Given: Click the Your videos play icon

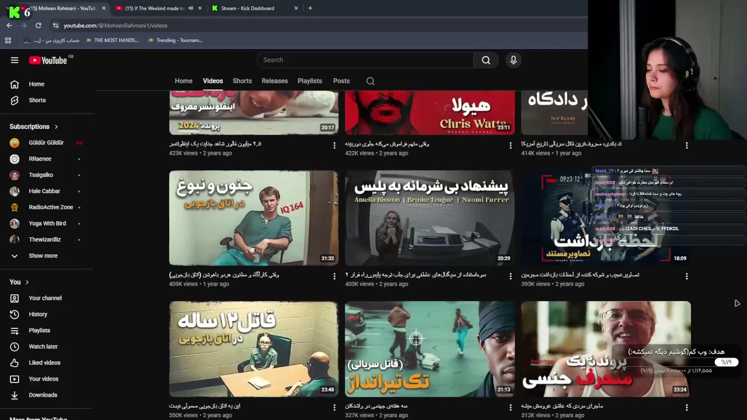Looking at the screenshot, I should click(x=15, y=379).
